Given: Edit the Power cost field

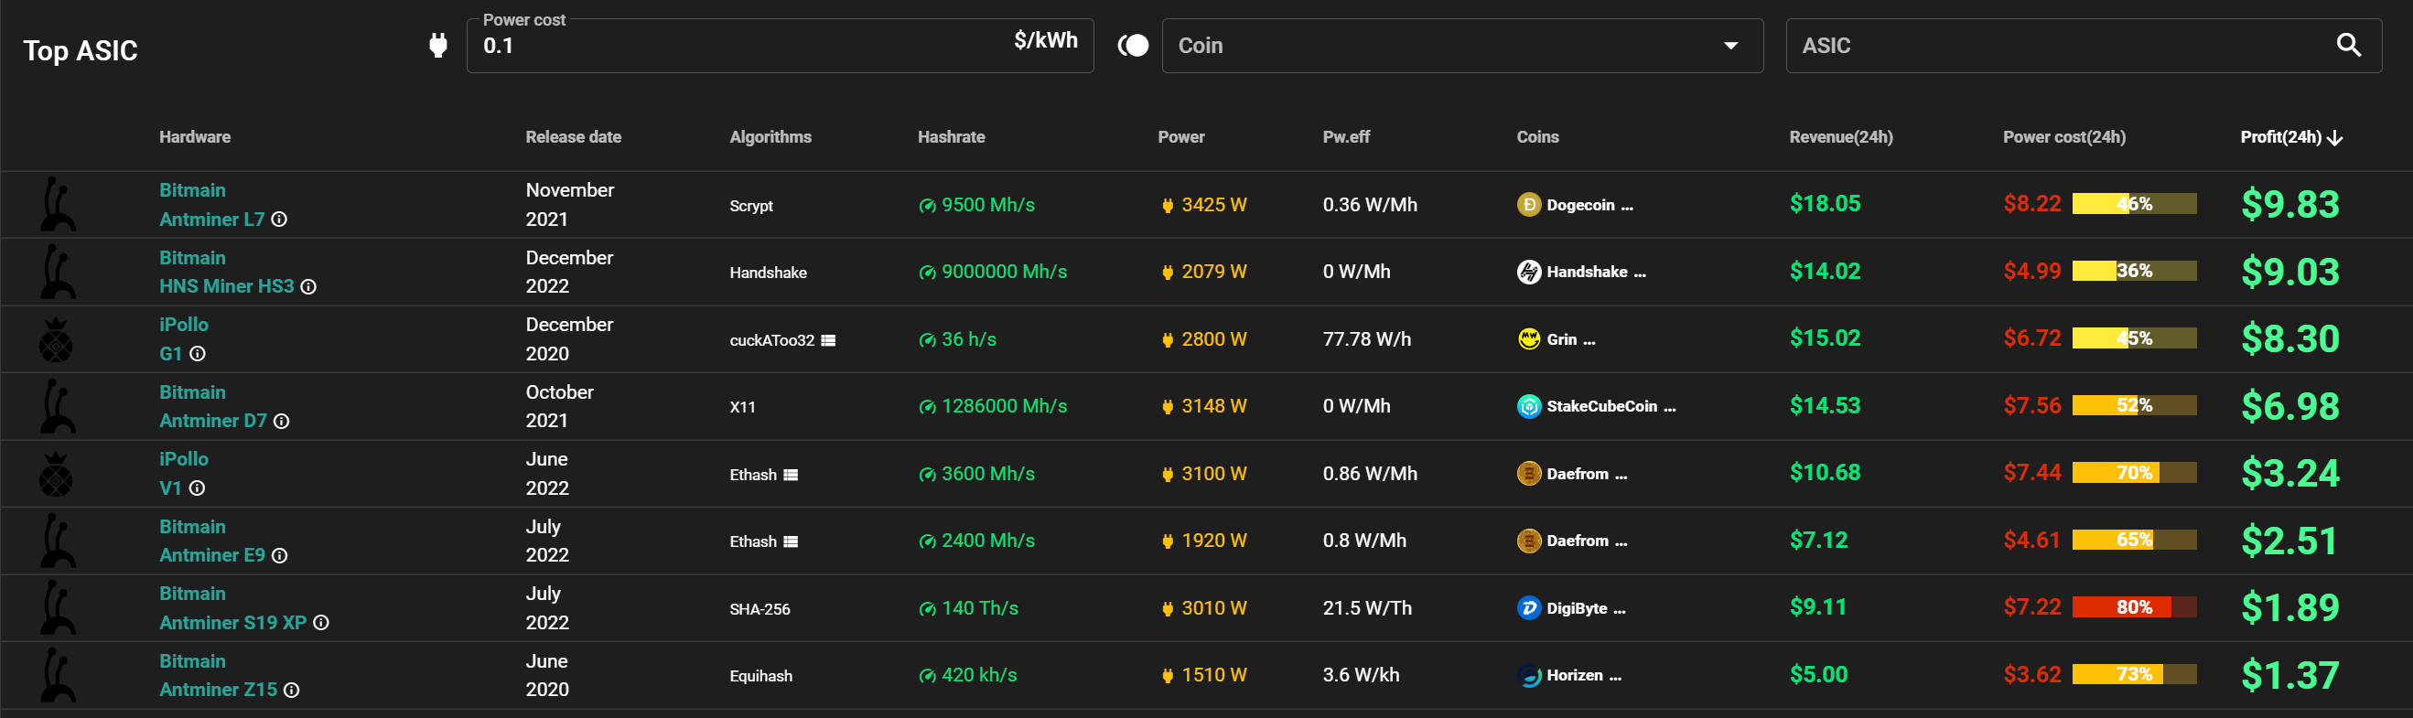Looking at the screenshot, I should [x=780, y=45].
